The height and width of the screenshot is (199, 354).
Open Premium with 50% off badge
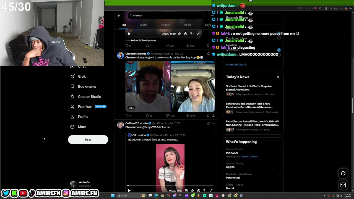pyautogui.click(x=88, y=107)
